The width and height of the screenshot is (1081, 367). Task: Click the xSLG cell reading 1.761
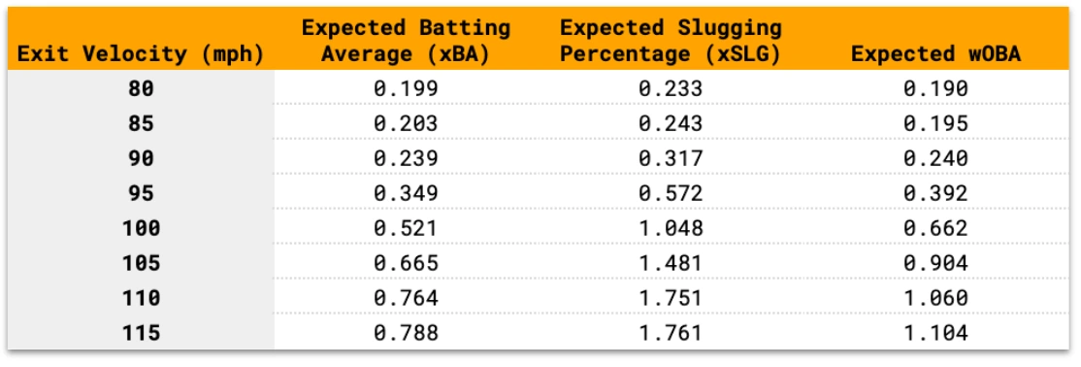(671, 334)
